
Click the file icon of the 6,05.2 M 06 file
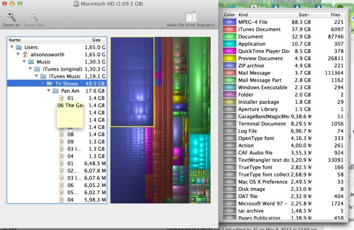(x=61, y=185)
